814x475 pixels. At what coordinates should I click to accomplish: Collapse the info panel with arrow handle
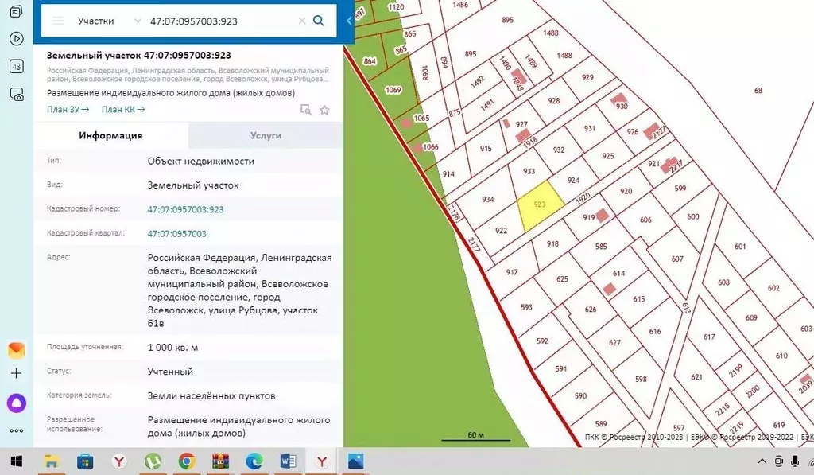348,21
